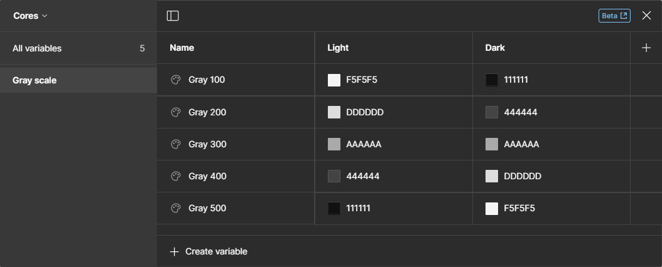Click the Gray 200 palette icon

tap(176, 112)
